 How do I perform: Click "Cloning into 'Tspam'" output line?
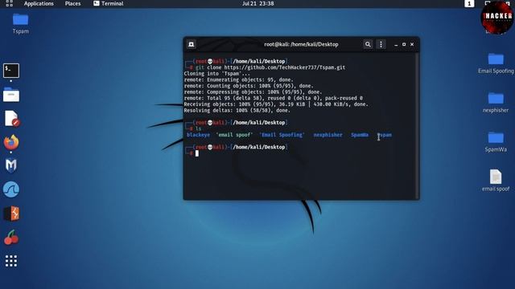tap(216, 74)
